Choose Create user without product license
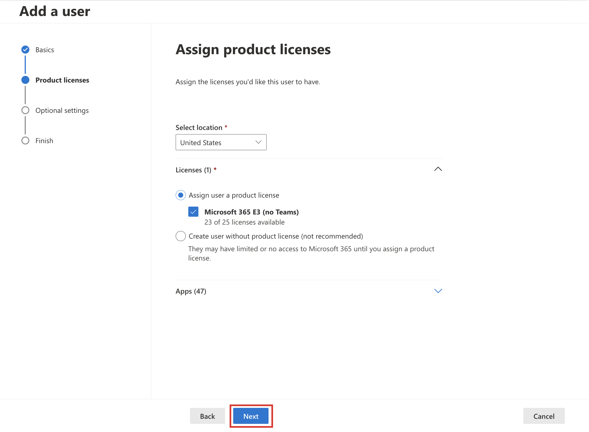This screenshot has width=589, height=432. tap(180, 236)
